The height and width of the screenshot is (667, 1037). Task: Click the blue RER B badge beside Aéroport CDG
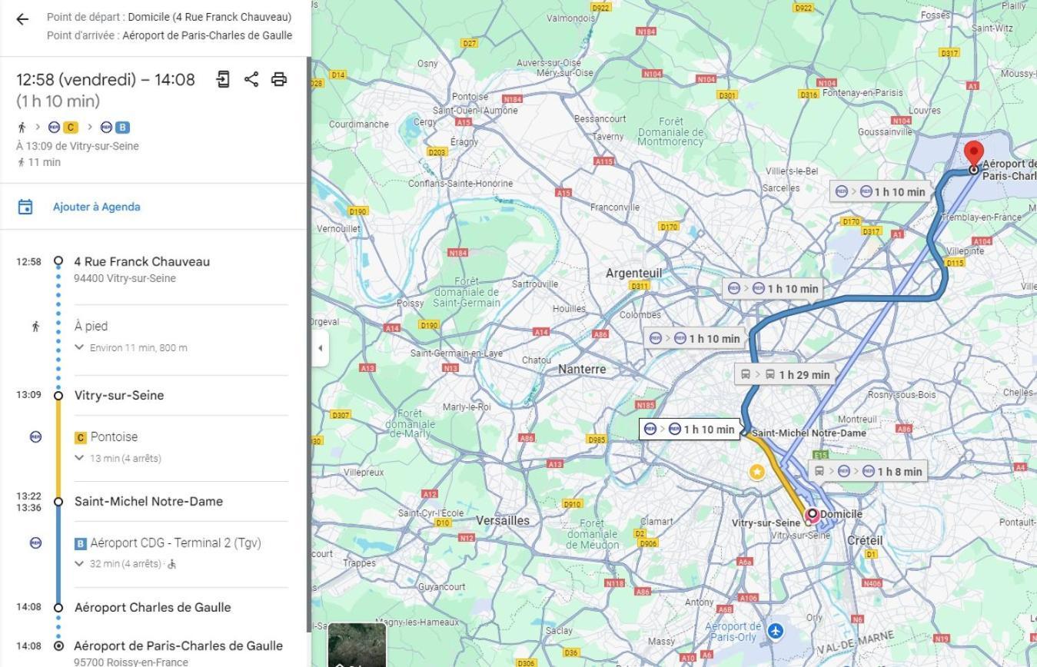point(80,543)
